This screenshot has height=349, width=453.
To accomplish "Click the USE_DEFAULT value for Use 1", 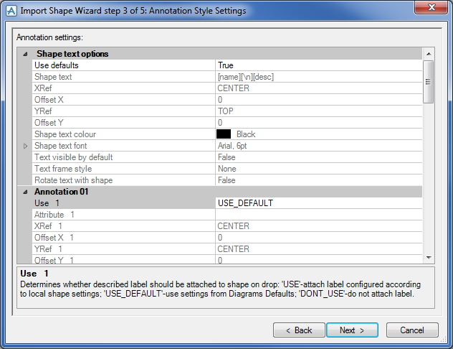I will click(x=318, y=203).
